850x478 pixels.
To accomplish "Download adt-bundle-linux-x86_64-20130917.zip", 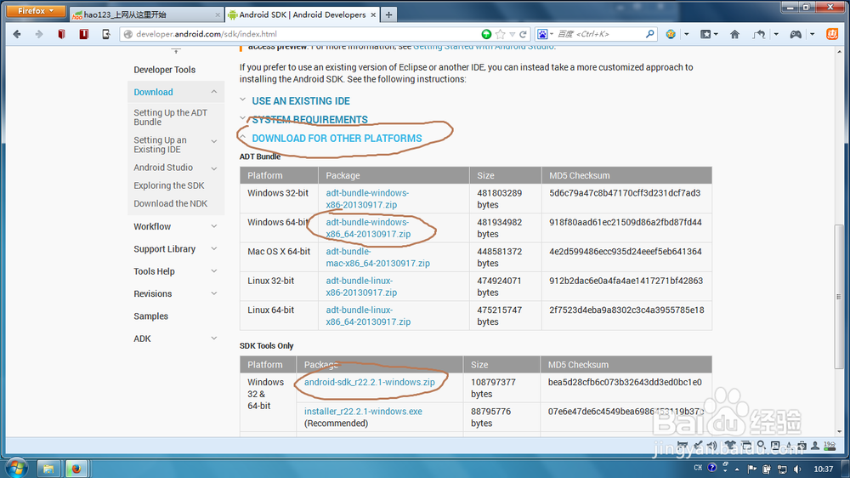I will (x=368, y=316).
